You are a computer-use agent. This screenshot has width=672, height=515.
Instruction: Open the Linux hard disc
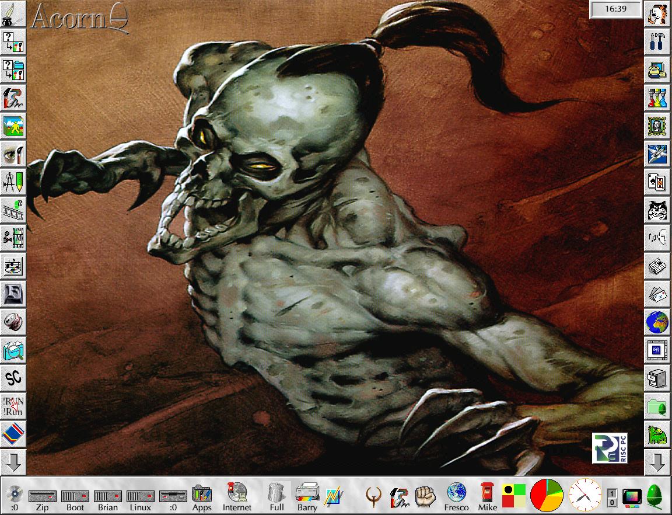140,500
